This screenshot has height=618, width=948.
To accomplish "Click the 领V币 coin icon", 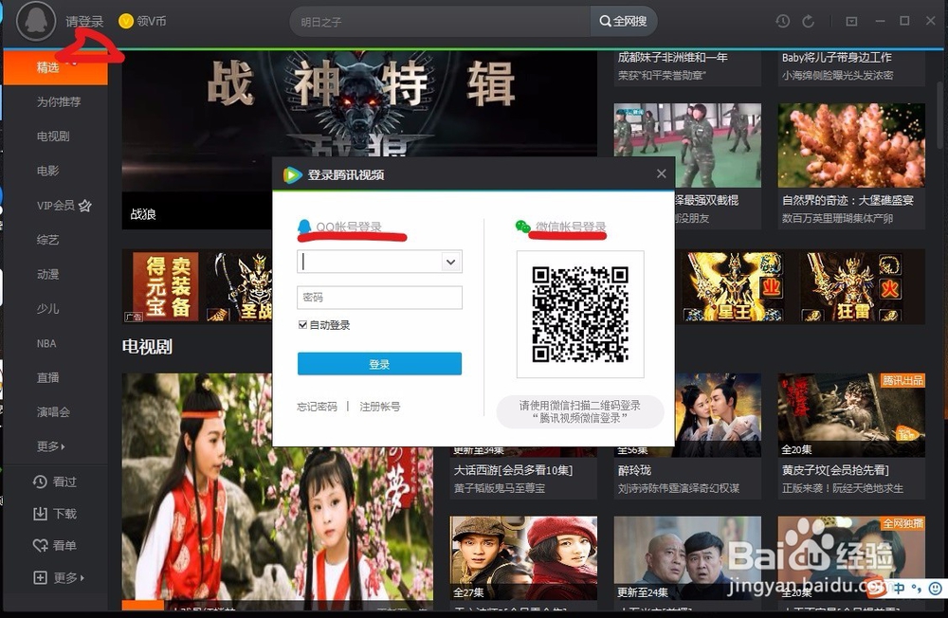I will (x=126, y=21).
